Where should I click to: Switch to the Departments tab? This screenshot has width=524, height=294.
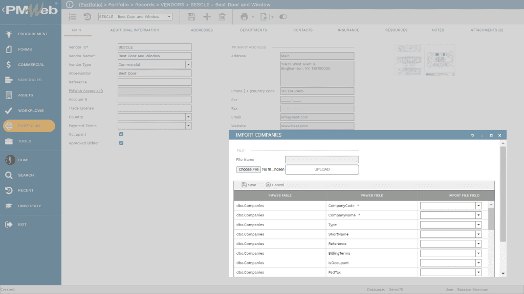point(253,30)
